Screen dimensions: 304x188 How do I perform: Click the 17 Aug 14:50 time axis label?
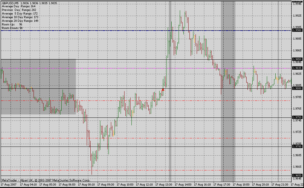click(184, 184)
